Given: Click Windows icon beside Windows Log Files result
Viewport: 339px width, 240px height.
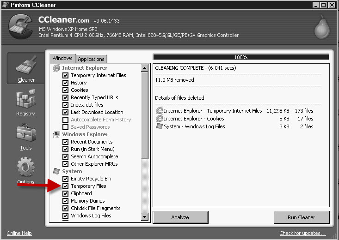Looking at the screenshot, I should point(160,126).
